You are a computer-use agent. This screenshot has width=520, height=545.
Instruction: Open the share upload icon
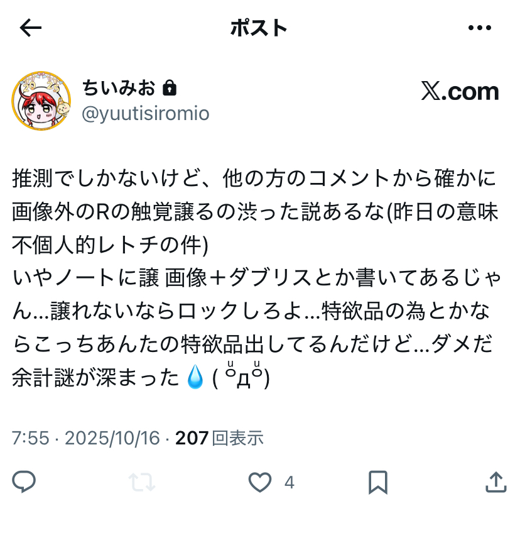point(496,482)
